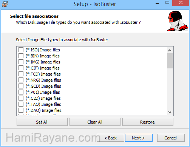Screen dimensions: 190x147
Task: Click Restore to reset associations
Action: click(148, 122)
